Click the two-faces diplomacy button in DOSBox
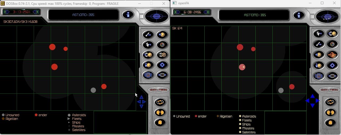Image resolution: width=341 pixels, height=135 pixels. point(160,112)
